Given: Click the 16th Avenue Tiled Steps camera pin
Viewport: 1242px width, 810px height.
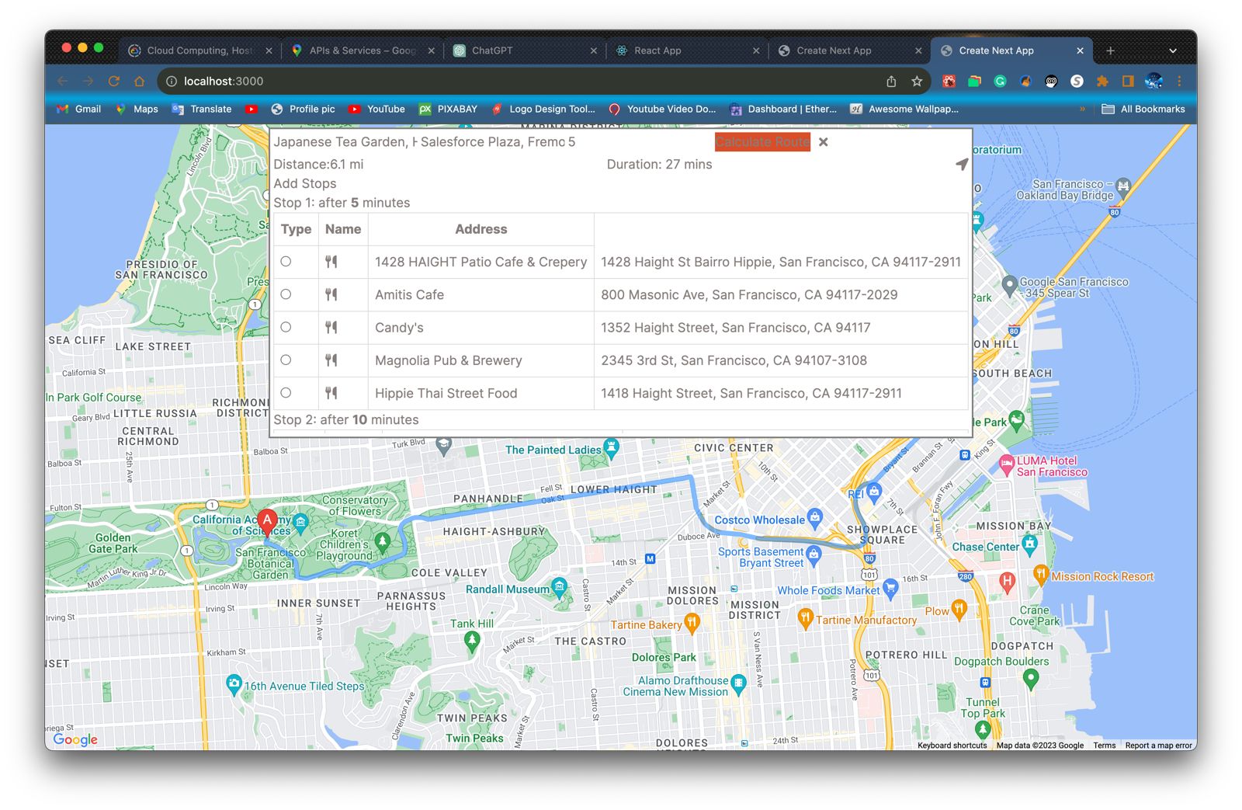Looking at the screenshot, I should (x=234, y=684).
